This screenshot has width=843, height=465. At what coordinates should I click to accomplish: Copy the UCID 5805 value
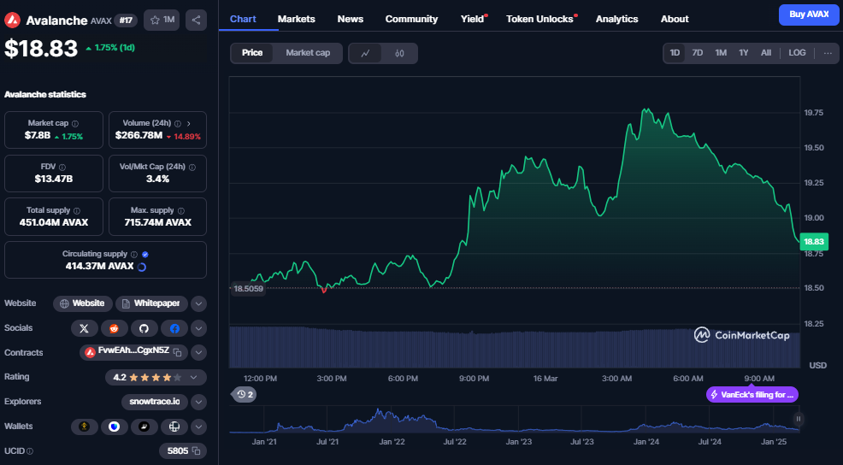197,451
